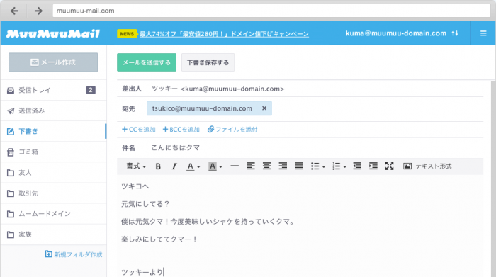Click the メール作成 compose button

[x=53, y=62]
